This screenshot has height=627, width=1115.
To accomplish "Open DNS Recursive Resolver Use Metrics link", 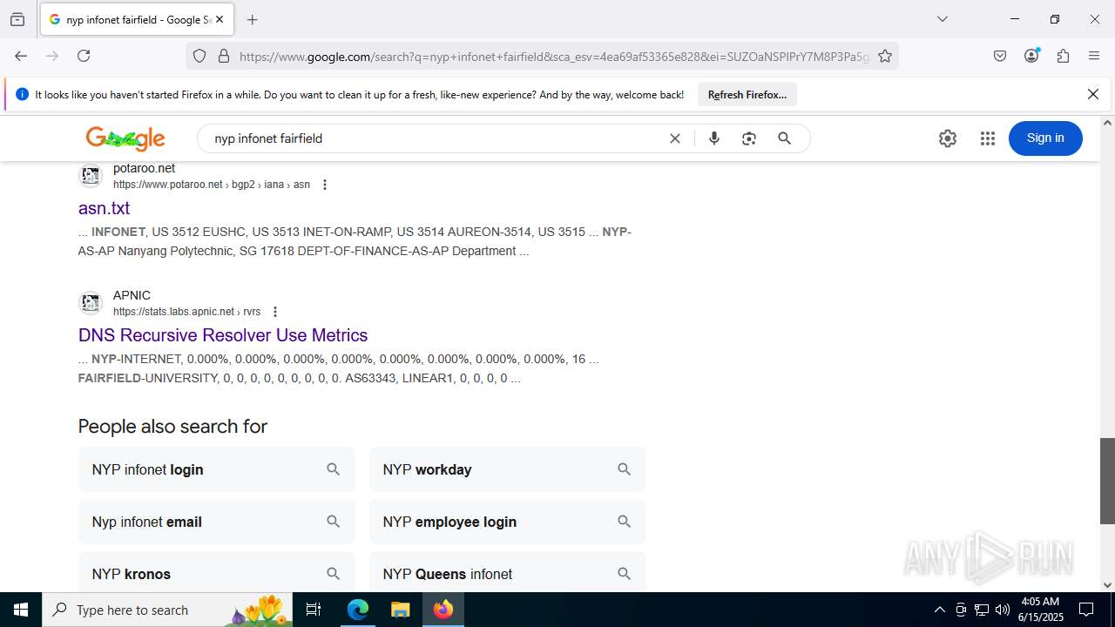I will tap(223, 335).
